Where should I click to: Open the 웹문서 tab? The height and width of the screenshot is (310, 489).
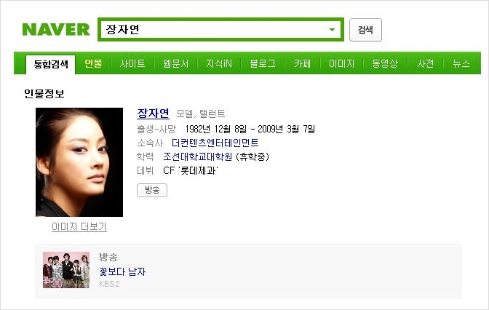tap(175, 63)
